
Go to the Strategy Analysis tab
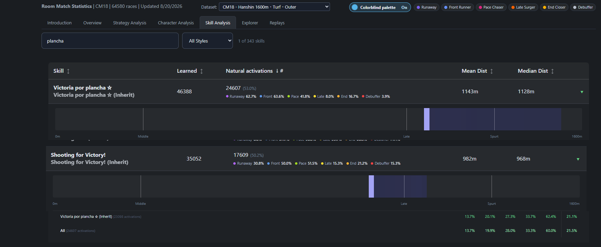[x=130, y=23]
